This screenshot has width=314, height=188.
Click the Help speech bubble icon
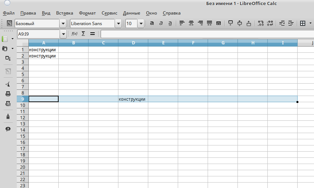coord(8,129)
